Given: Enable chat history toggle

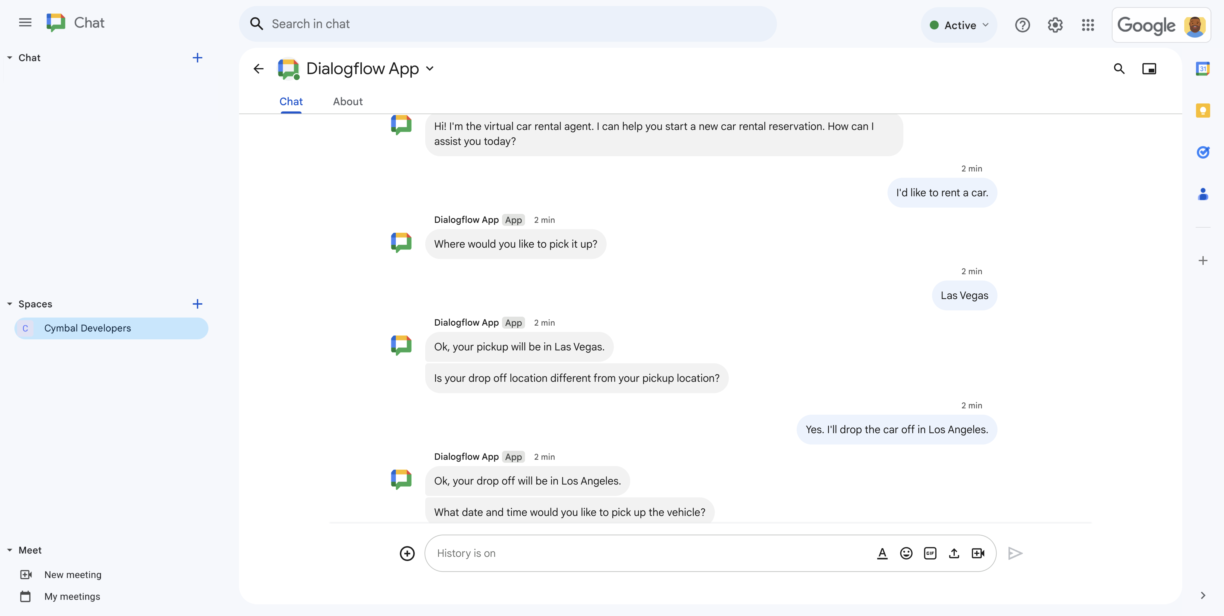Looking at the screenshot, I should [x=465, y=553].
